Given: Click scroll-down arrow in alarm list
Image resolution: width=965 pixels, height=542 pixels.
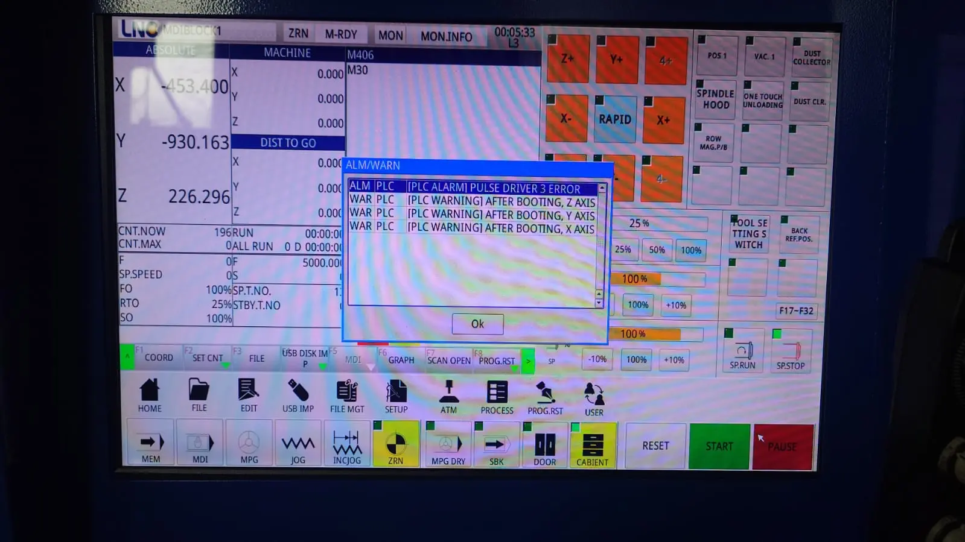Looking at the screenshot, I should pos(599,303).
